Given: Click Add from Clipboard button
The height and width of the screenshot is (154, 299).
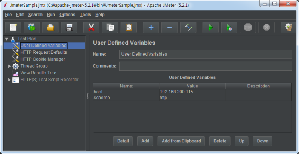Looking at the screenshot, I should pyautogui.click(x=181, y=141).
